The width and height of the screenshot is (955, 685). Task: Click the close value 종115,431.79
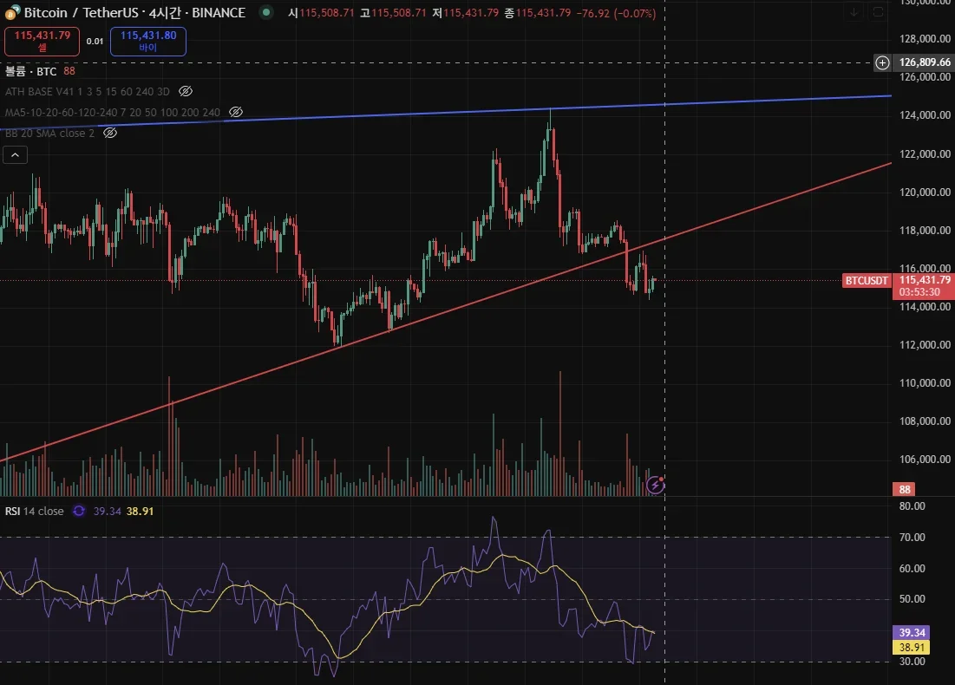click(x=537, y=13)
